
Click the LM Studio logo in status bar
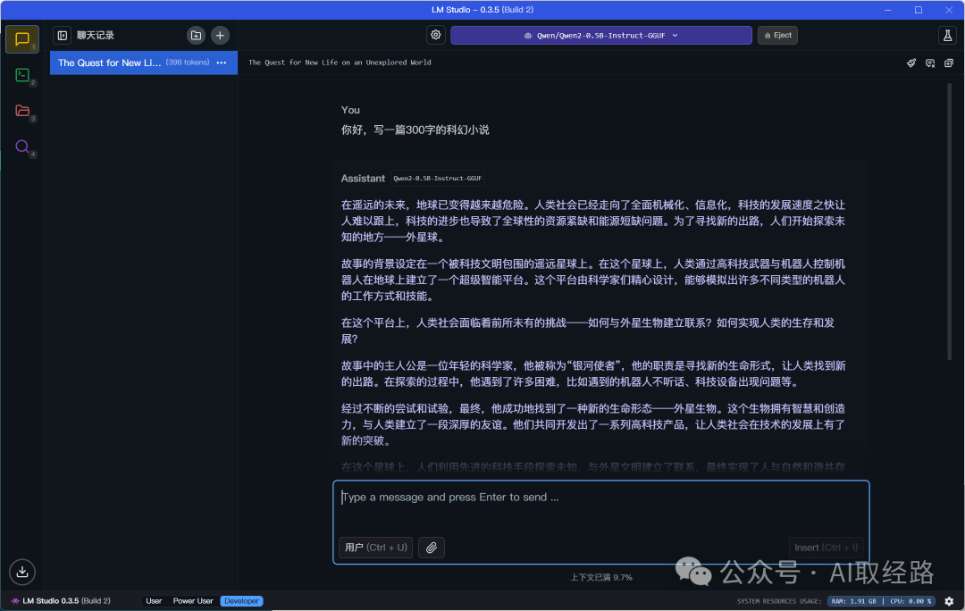15,601
